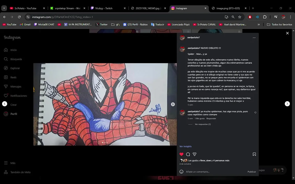Open a new browser tab
The height and width of the screenshot is (184, 295).
tap(253, 8)
